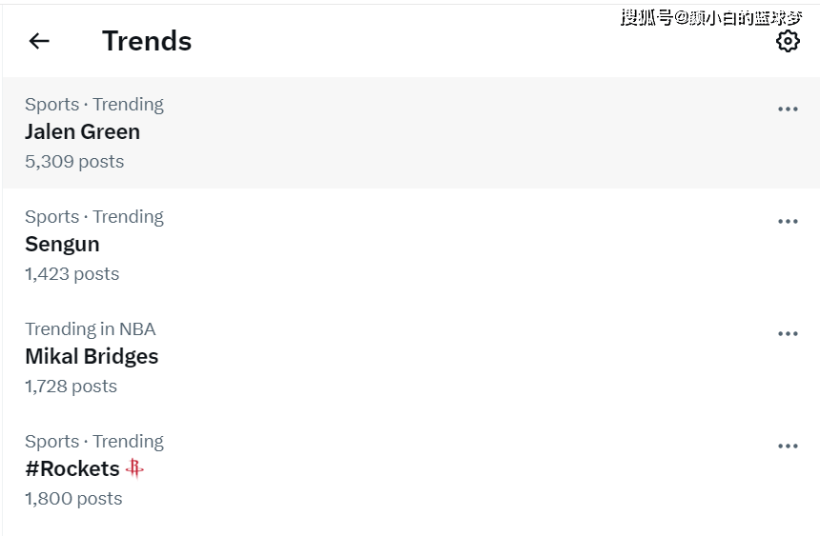Click the 1,423 posts count
This screenshot has width=820, height=536.
click(x=72, y=274)
